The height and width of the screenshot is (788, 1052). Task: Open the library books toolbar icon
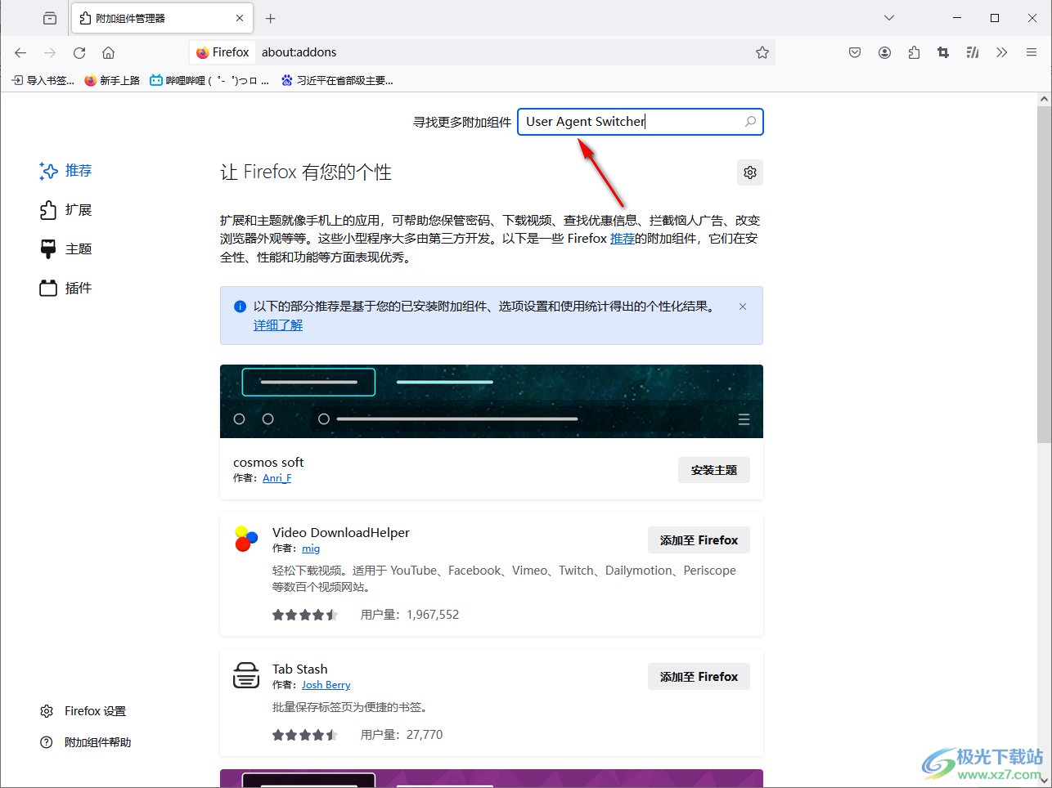click(973, 52)
